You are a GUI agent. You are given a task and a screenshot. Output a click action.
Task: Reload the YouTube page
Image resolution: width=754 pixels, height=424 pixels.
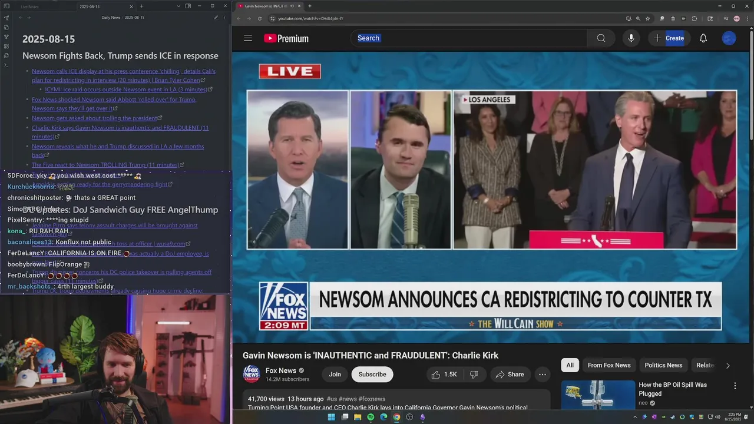click(260, 18)
